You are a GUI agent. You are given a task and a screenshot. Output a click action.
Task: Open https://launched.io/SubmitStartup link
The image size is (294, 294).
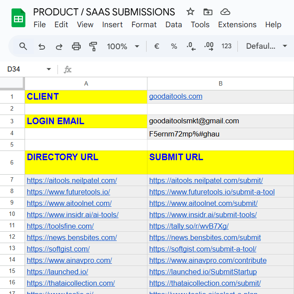(x=203, y=272)
